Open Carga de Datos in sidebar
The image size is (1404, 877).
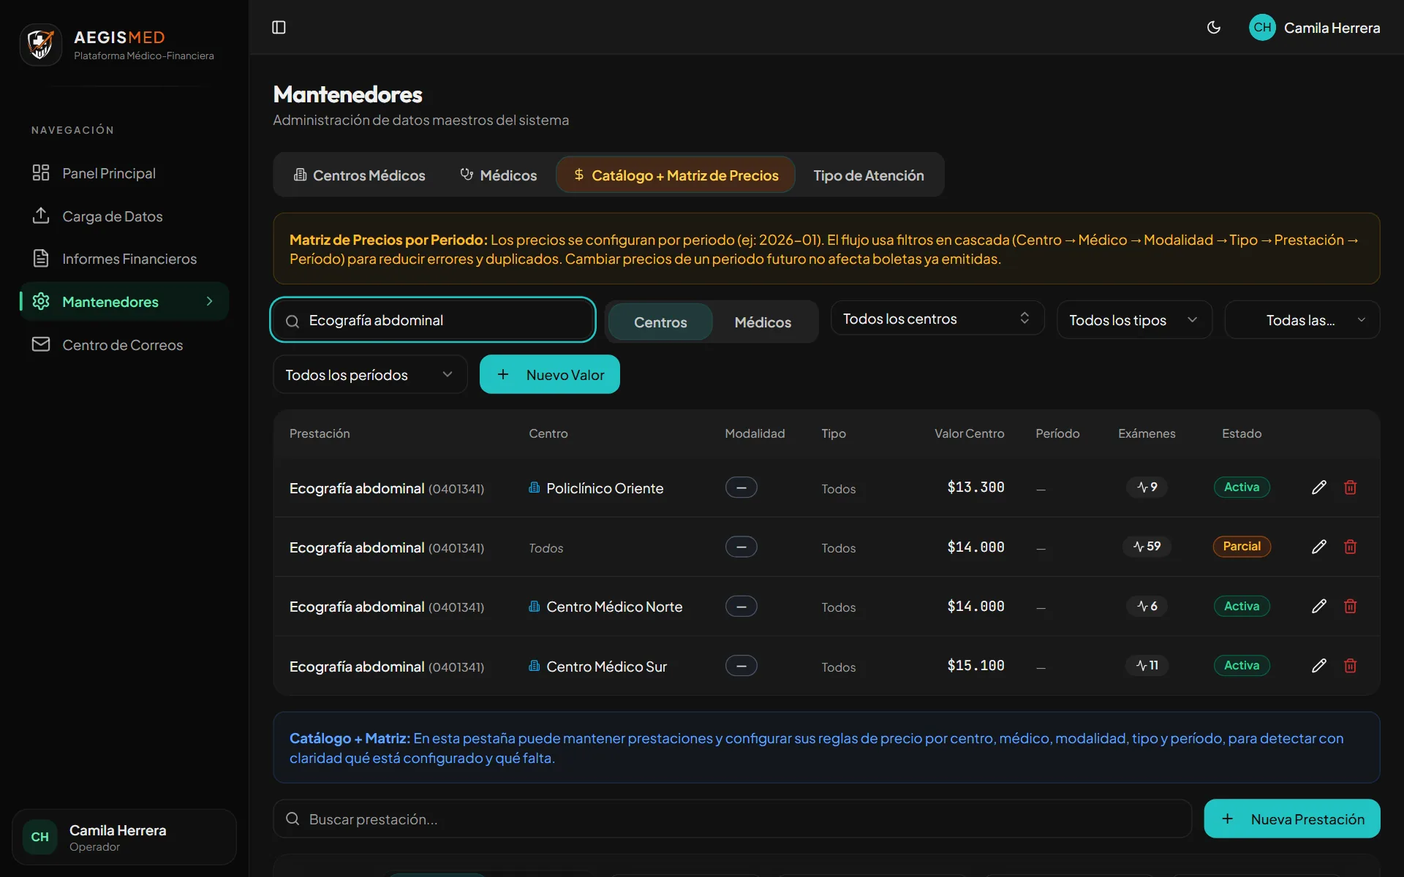click(124, 216)
